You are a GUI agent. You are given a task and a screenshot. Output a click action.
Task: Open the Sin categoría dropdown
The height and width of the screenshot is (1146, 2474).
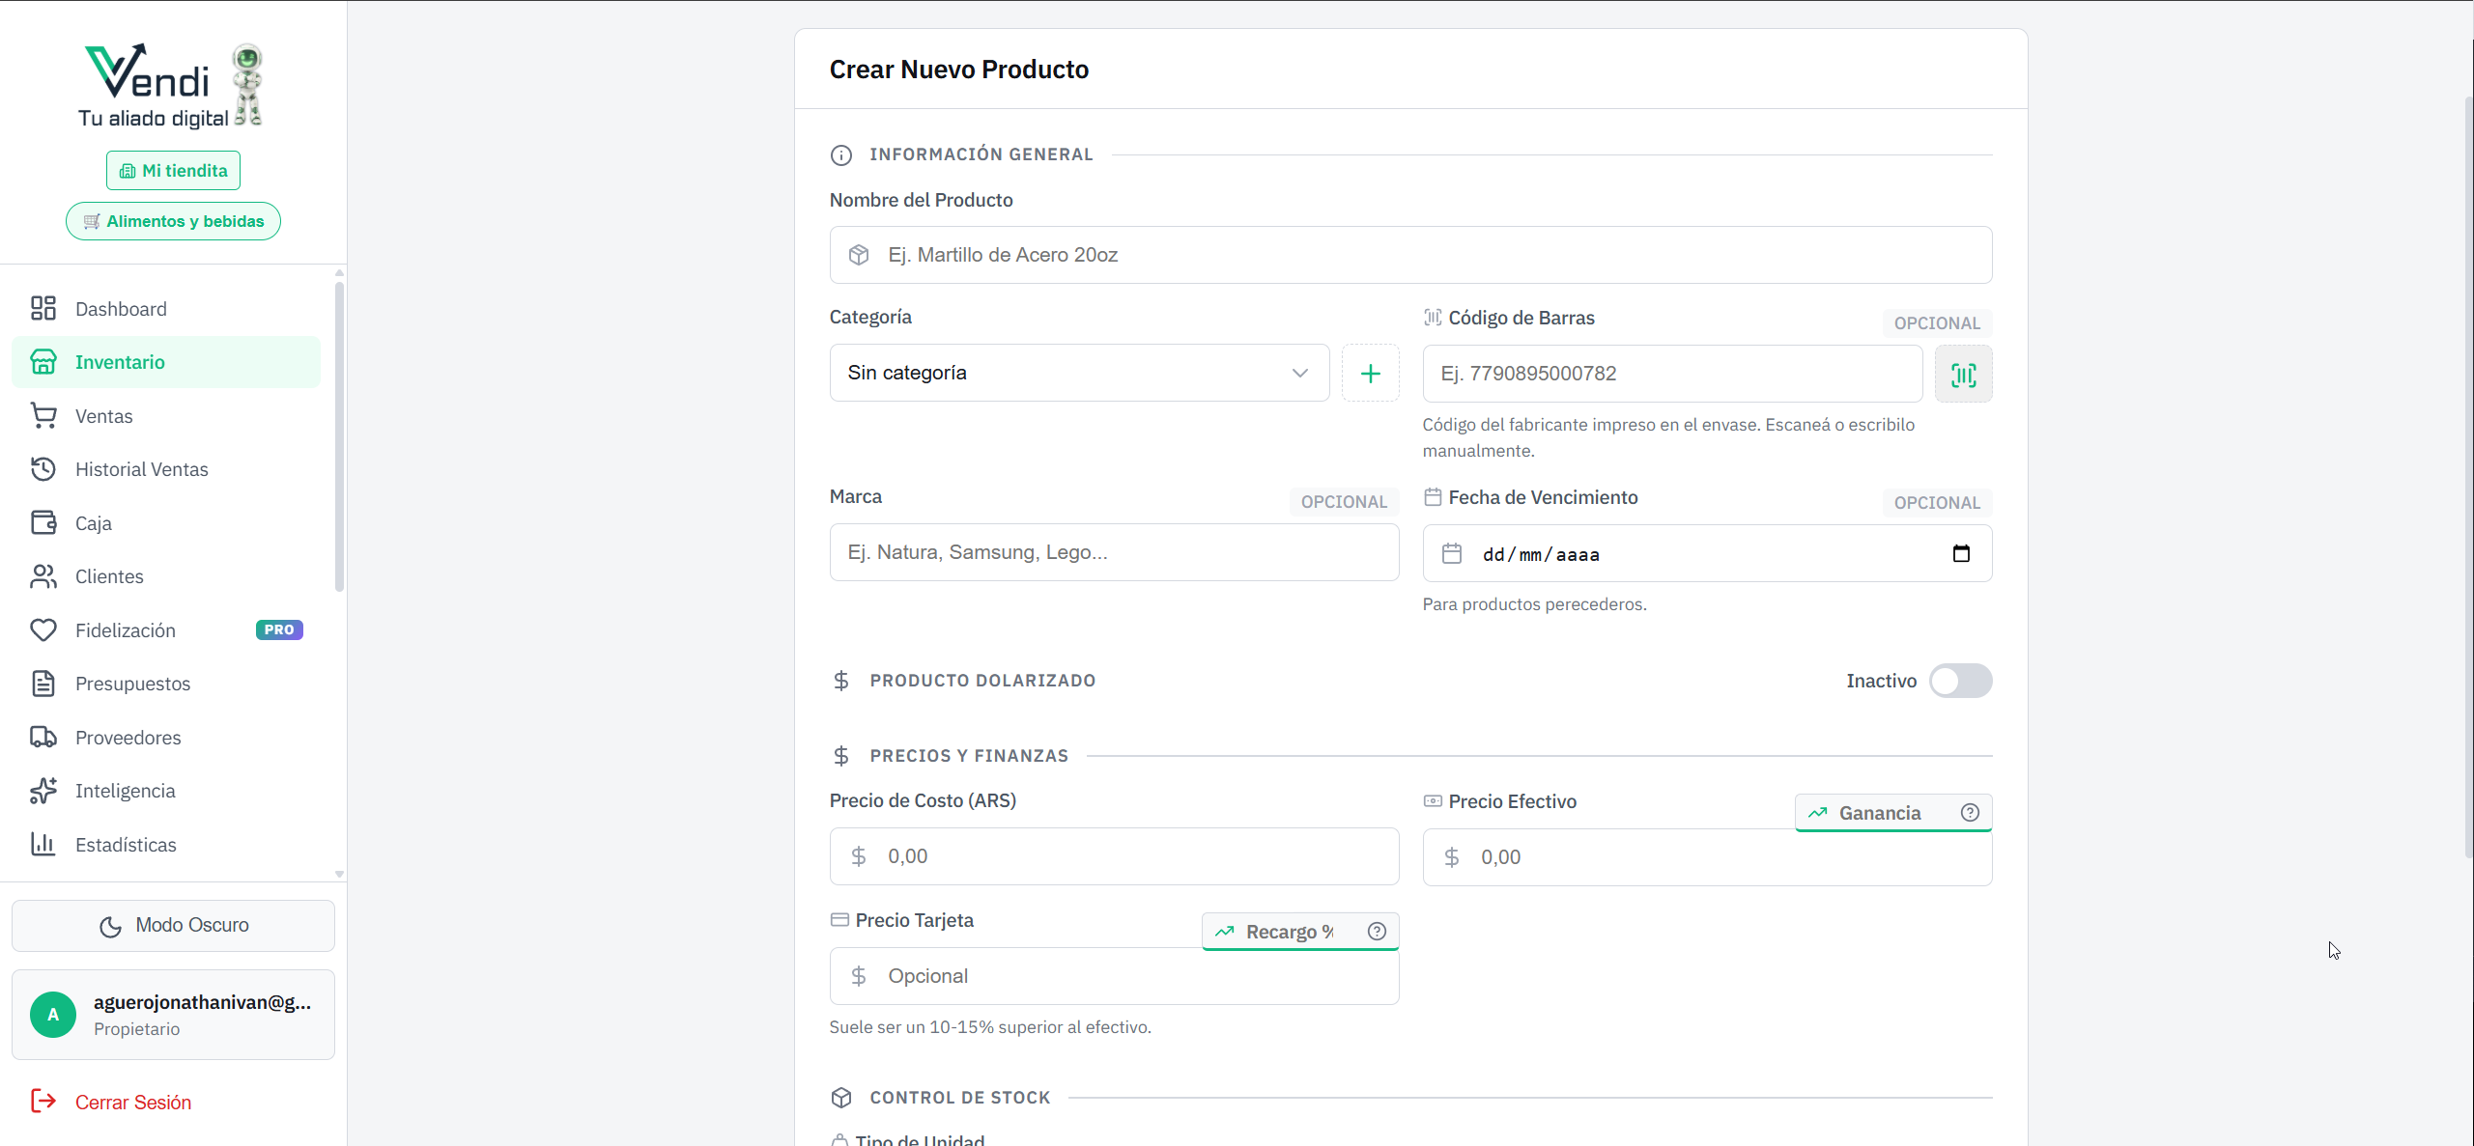pyautogui.click(x=1078, y=373)
